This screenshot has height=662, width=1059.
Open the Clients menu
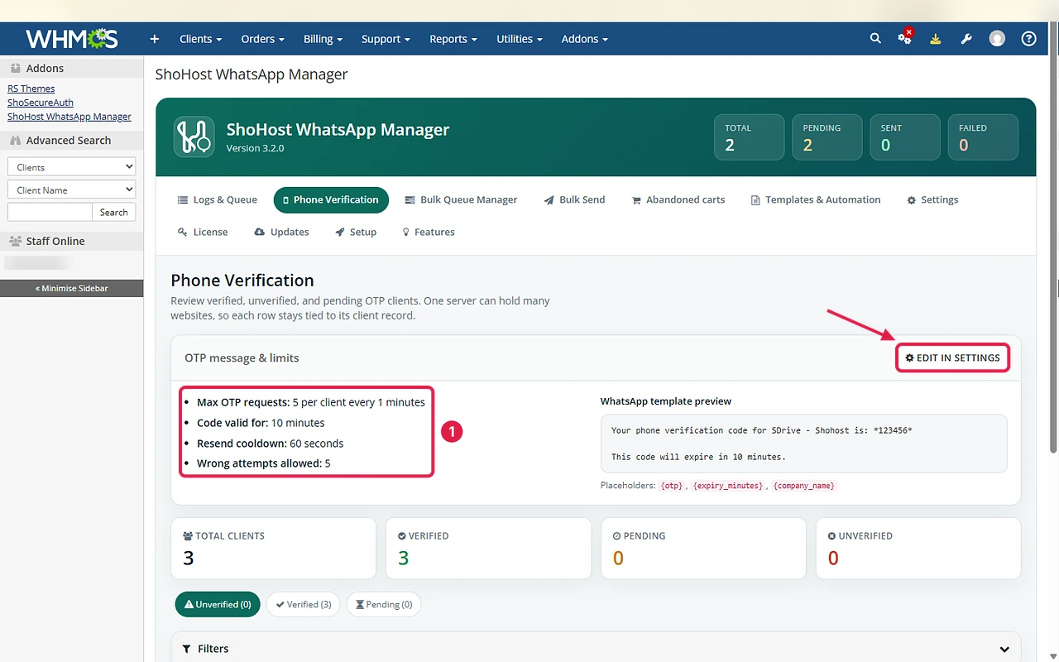[200, 39]
